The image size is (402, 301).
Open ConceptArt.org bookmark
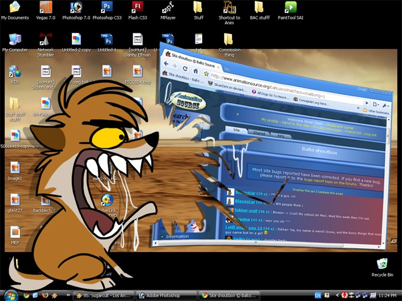(311, 102)
